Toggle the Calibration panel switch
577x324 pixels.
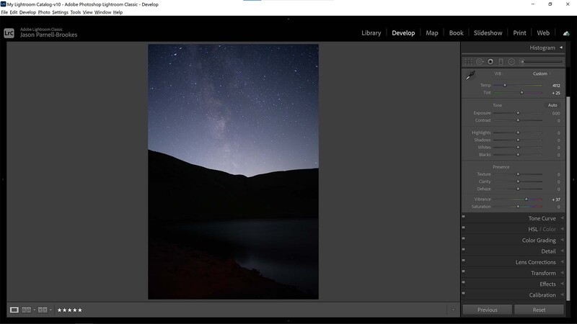coord(463,293)
